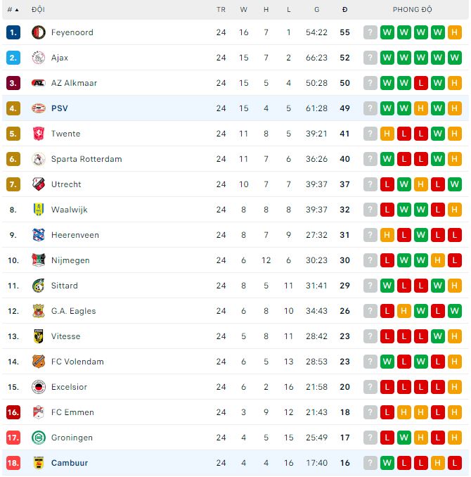Viewport: 471px width, 477px height.
Task: Sort standings by Đ points header
Action: 344,10
